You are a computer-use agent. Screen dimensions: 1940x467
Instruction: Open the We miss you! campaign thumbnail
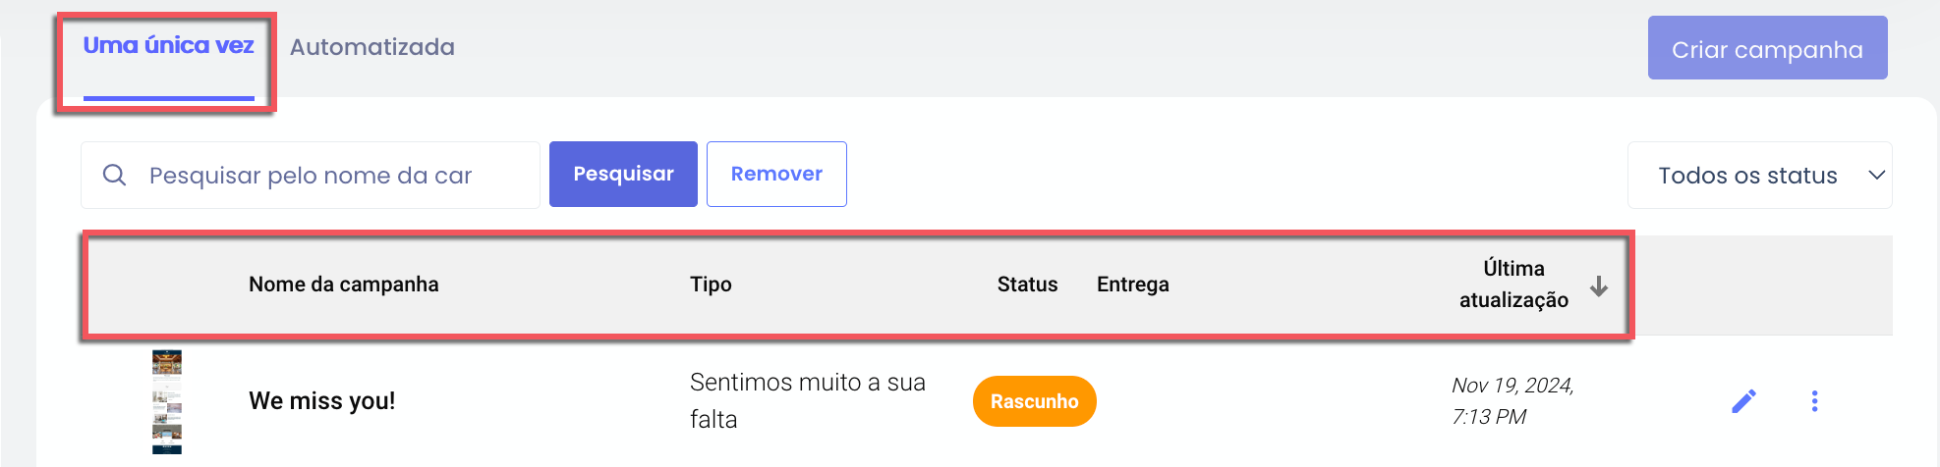pos(167,402)
